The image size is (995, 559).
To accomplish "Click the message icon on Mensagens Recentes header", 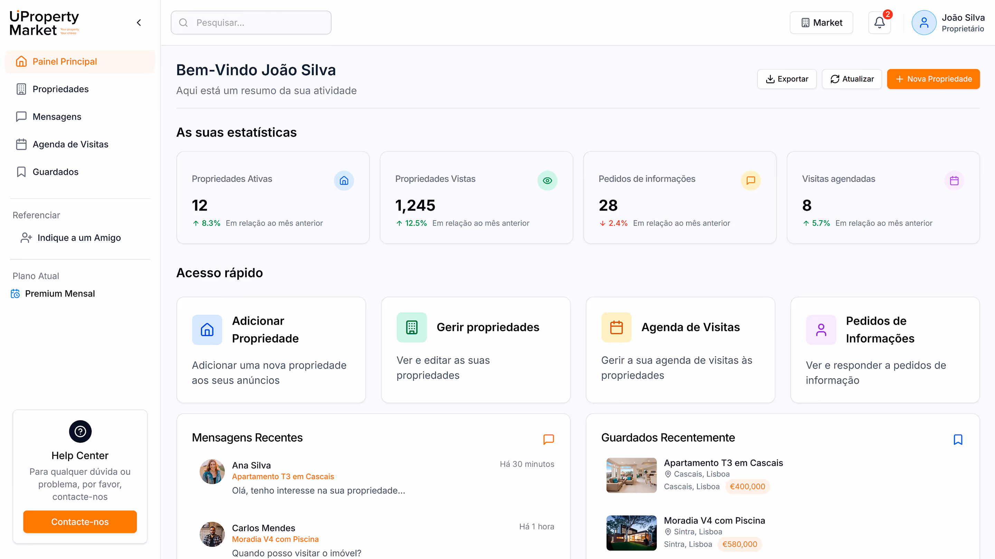I will 548,439.
